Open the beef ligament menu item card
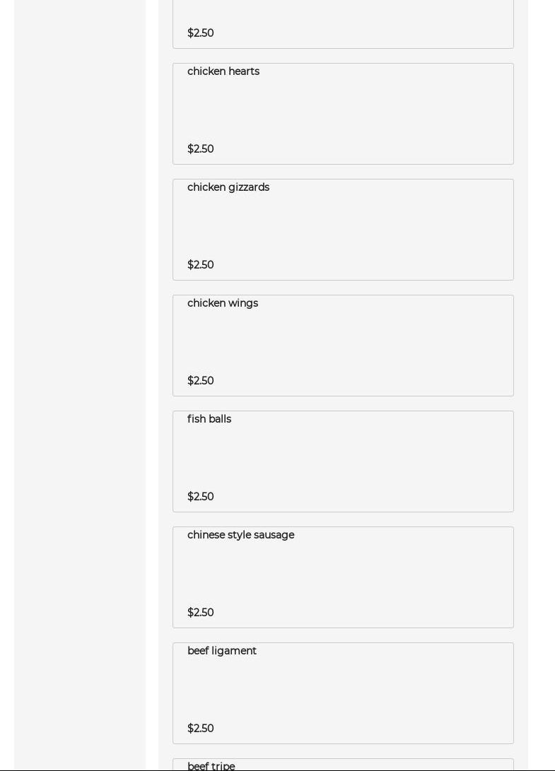This screenshot has width=555, height=771. pyautogui.click(x=343, y=693)
